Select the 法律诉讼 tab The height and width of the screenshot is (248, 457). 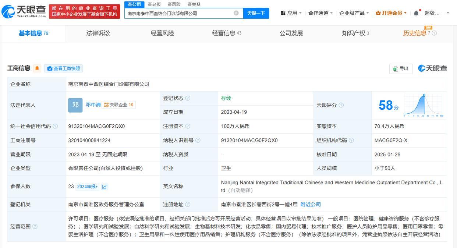coord(98,33)
